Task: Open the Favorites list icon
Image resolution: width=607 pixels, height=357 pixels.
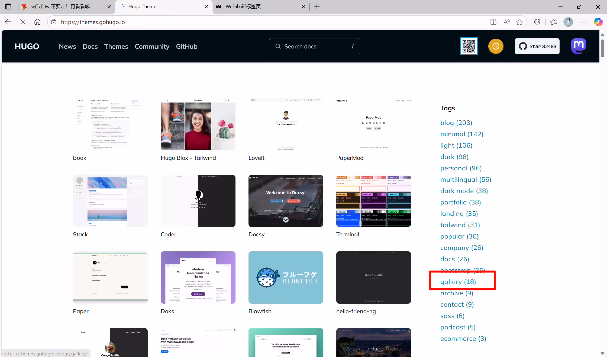Action: 554,22
